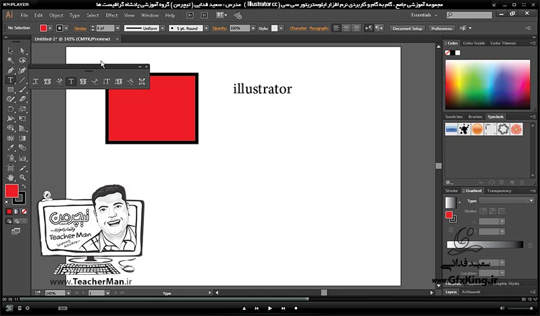The width and height of the screenshot is (540, 316).
Task: Select the Gradient tool in toolbar
Action: pos(22,138)
